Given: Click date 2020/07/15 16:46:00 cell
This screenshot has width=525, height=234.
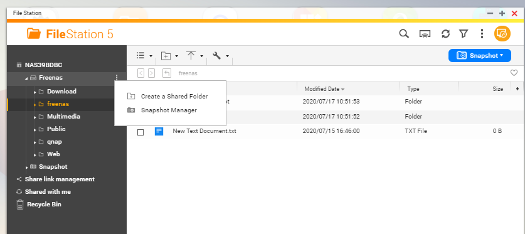Looking at the screenshot, I should pos(331,131).
